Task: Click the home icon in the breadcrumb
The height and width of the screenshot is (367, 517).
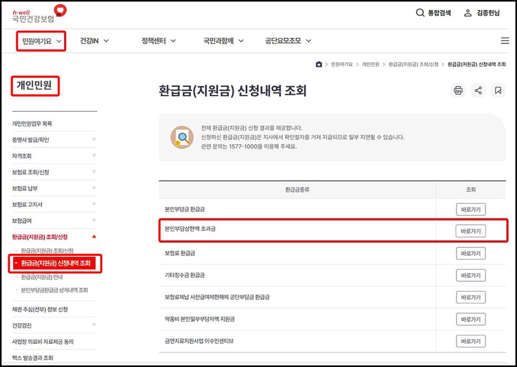Action: click(x=319, y=63)
